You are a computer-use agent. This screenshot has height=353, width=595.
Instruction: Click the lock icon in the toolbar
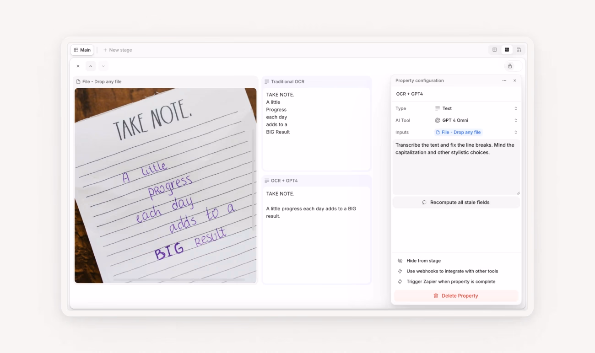[510, 66]
